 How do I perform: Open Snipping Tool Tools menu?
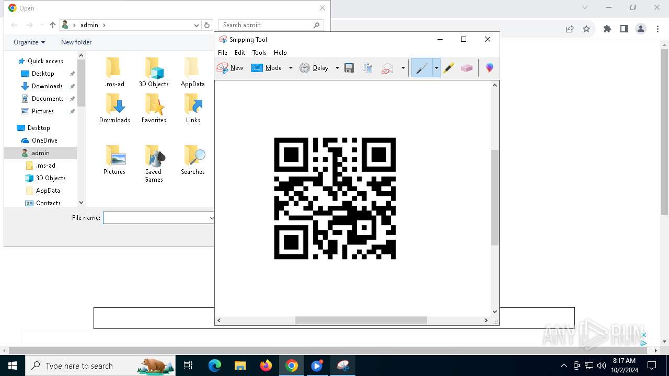259,53
